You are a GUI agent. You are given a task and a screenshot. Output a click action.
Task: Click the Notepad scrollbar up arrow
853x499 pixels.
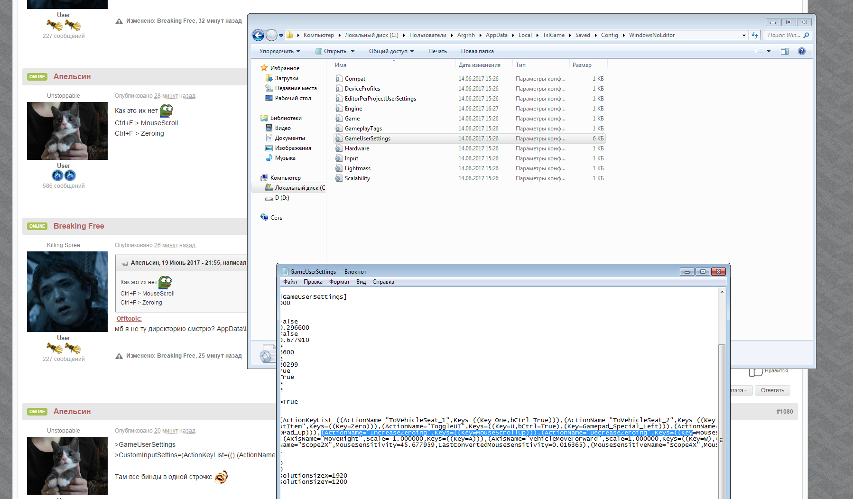coord(722,292)
